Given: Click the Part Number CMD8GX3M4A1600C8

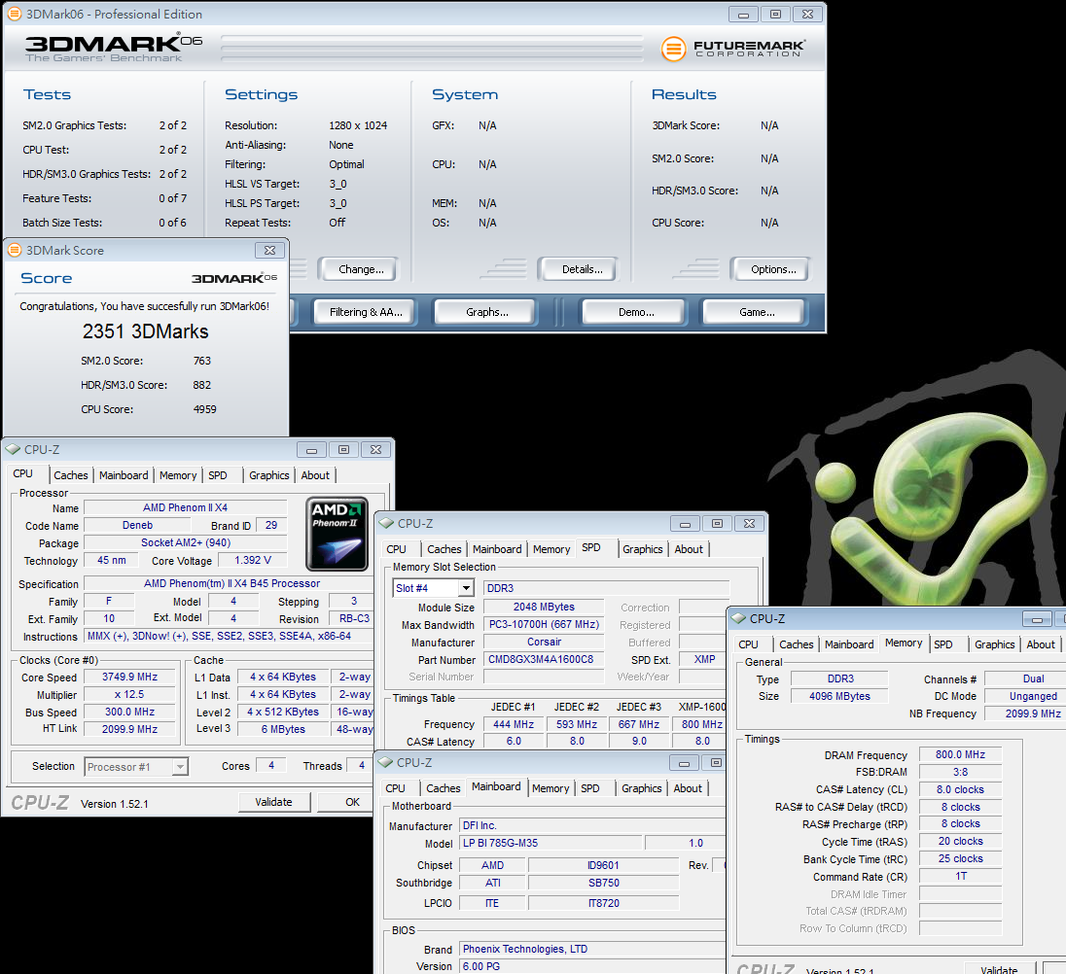Looking at the screenshot, I should pos(544,659).
